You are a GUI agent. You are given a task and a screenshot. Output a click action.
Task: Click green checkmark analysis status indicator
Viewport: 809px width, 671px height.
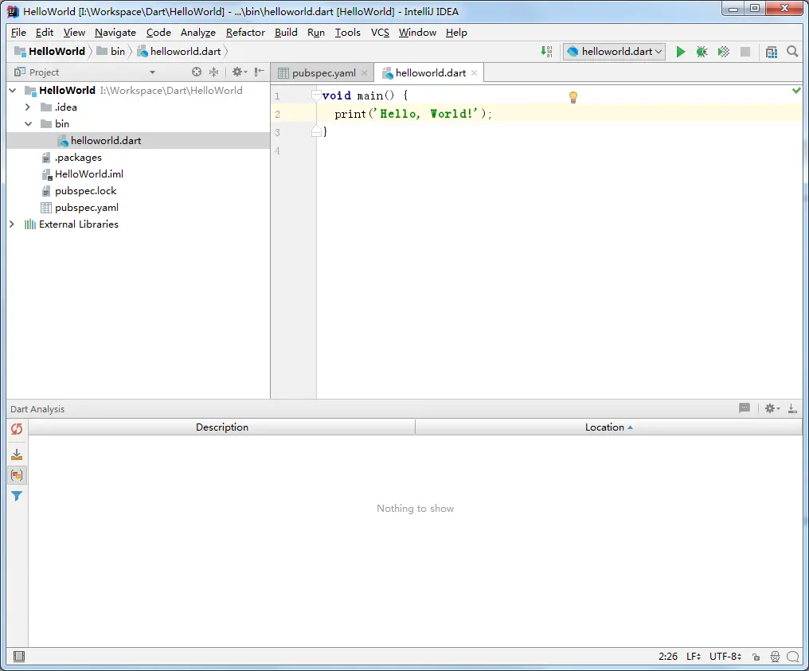[796, 91]
